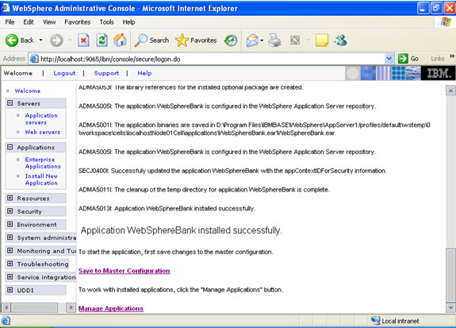Collapse the Applications tree section
Image resolution: width=456 pixels, height=328 pixels.
click(10, 147)
